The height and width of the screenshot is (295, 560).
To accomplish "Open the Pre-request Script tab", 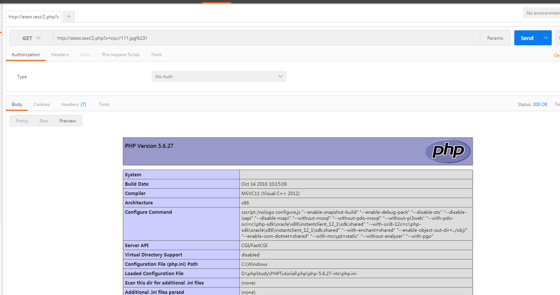I will pyautogui.click(x=121, y=55).
